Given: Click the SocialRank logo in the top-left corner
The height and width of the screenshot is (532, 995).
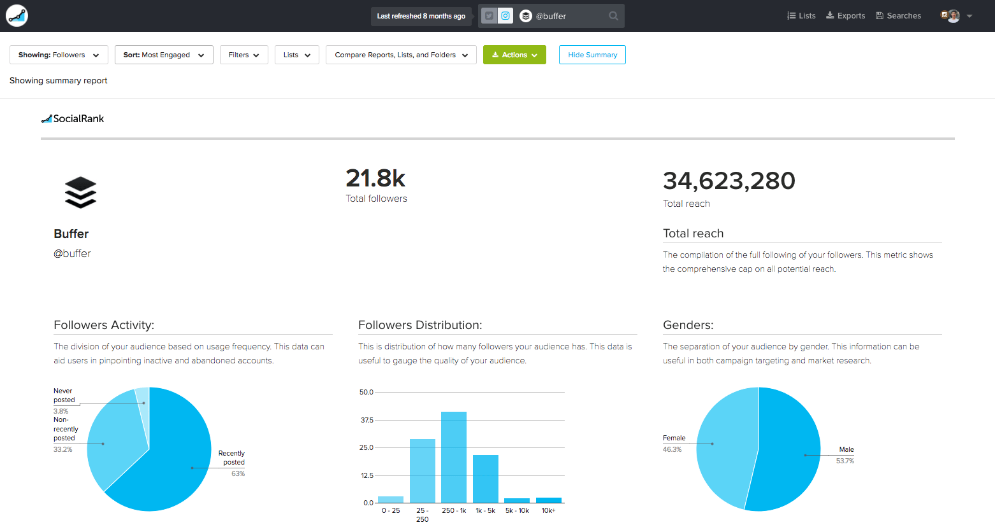Looking at the screenshot, I should [16, 15].
